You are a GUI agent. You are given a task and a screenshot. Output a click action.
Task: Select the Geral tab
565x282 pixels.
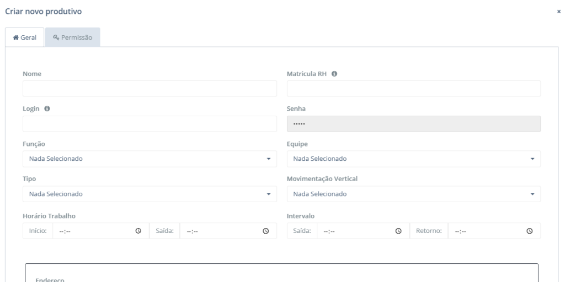[25, 37]
